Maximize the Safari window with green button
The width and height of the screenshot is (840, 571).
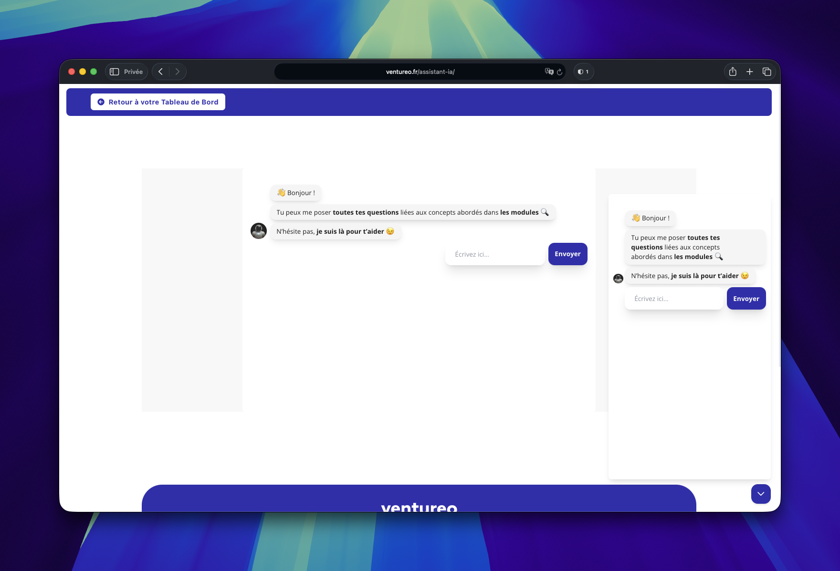94,72
